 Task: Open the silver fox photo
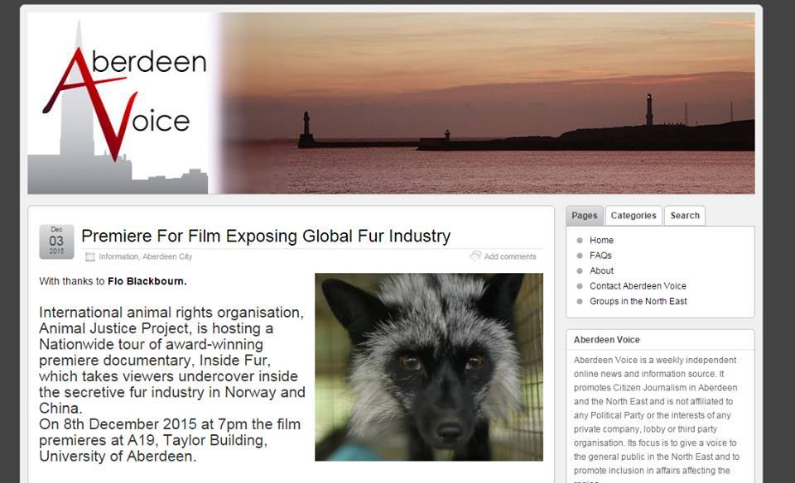click(x=429, y=367)
